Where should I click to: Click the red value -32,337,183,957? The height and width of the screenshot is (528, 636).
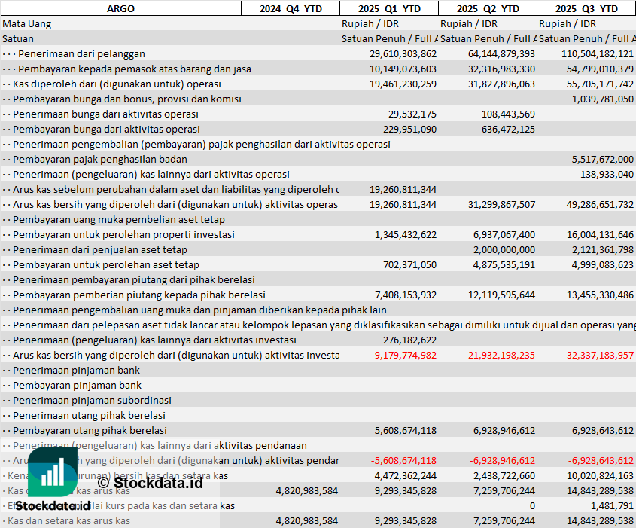click(x=598, y=354)
